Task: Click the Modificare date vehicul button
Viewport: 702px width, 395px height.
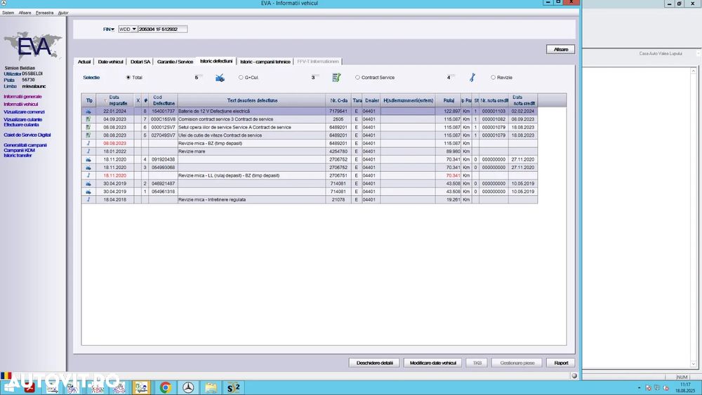Action: pyautogui.click(x=433, y=363)
